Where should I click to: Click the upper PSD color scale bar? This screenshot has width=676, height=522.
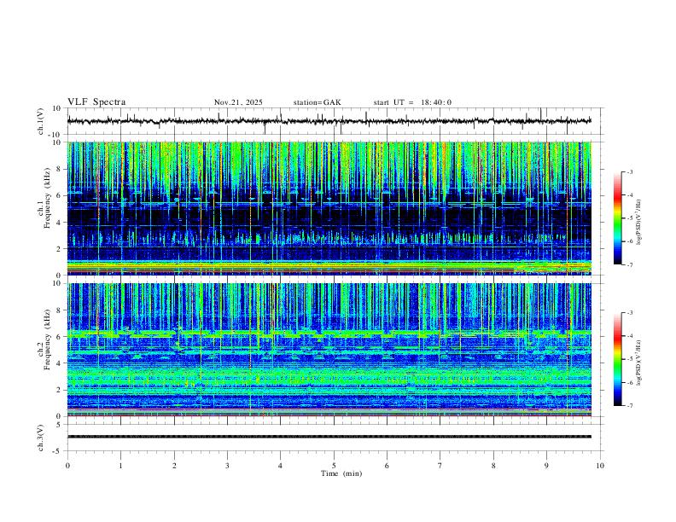click(618, 218)
